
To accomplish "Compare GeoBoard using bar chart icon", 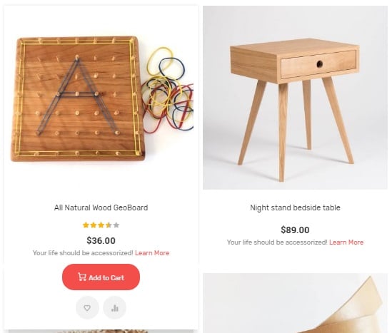I will tap(114, 308).
